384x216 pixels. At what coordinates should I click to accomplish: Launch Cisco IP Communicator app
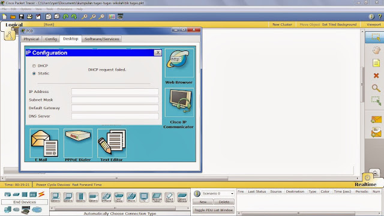(179, 103)
